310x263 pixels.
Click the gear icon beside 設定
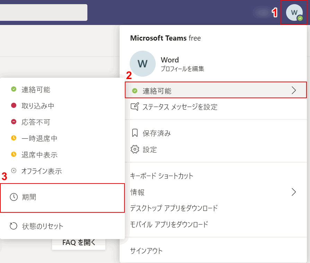click(x=135, y=150)
